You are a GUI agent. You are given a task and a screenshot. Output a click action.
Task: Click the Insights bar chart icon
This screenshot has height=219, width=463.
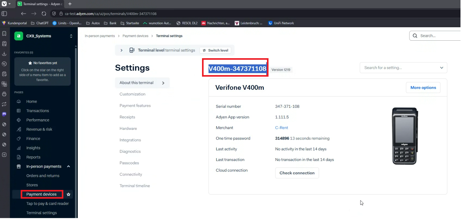click(x=19, y=148)
